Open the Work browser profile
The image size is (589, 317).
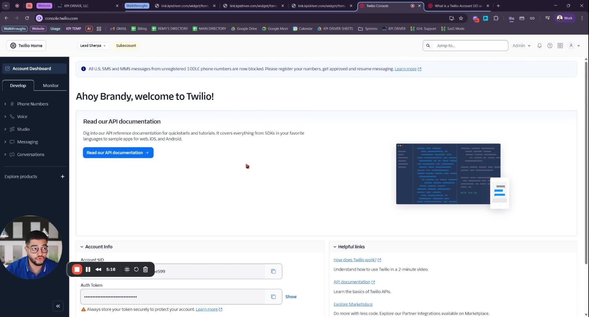tap(565, 18)
